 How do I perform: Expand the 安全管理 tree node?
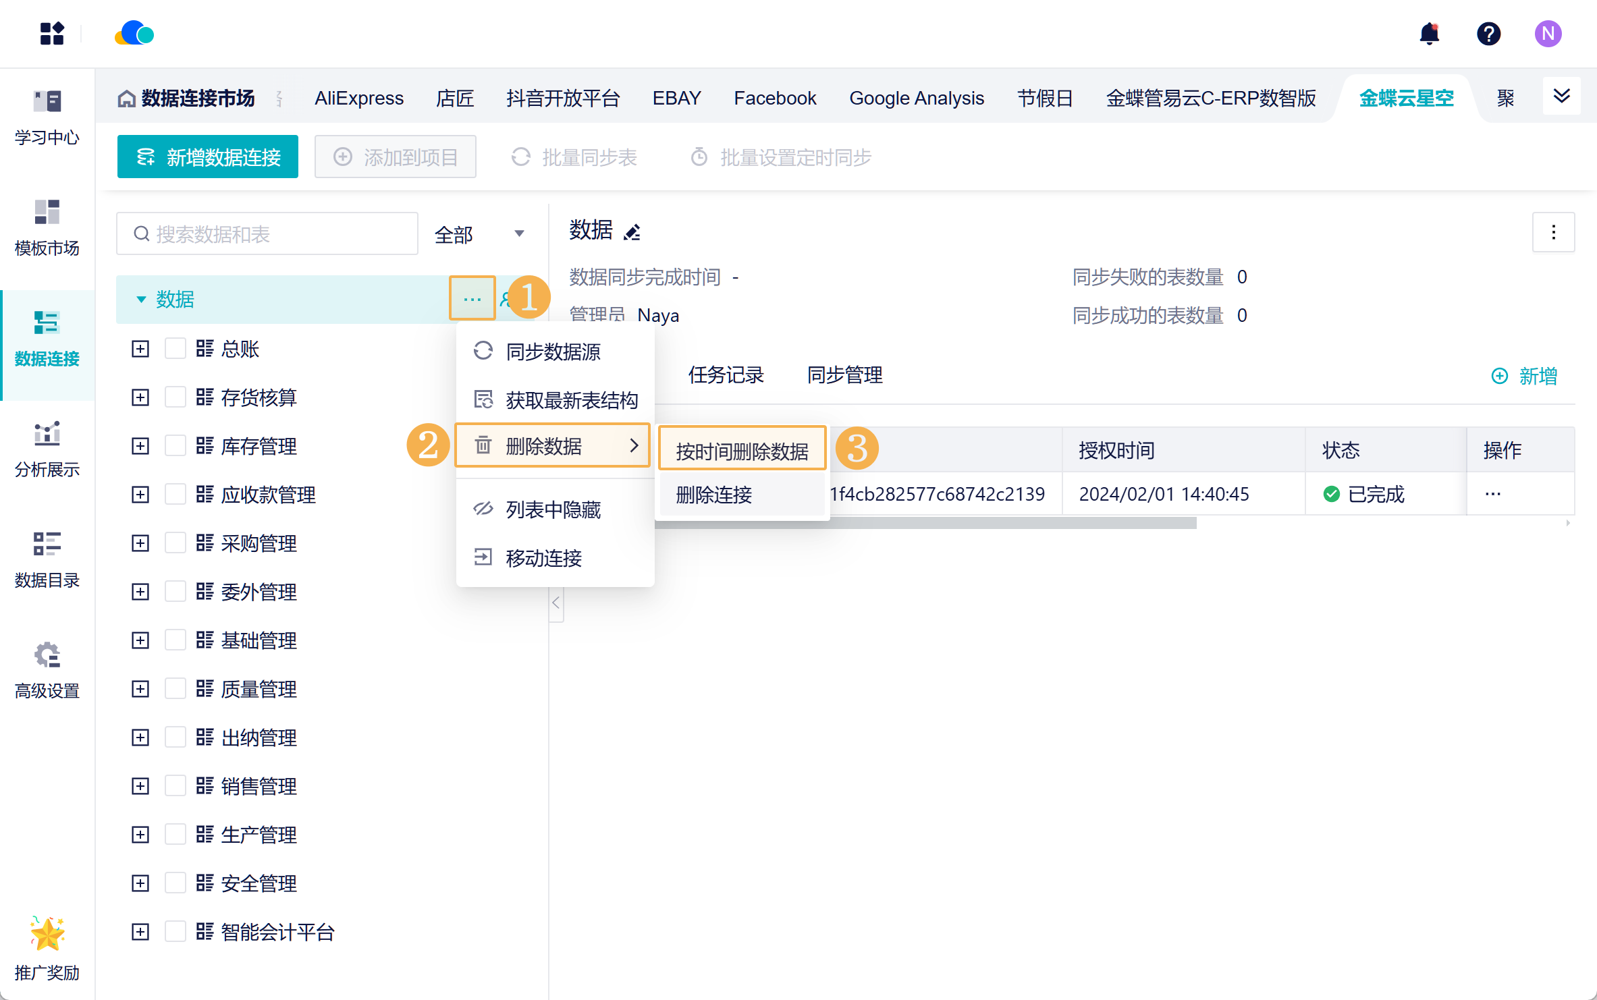140,883
